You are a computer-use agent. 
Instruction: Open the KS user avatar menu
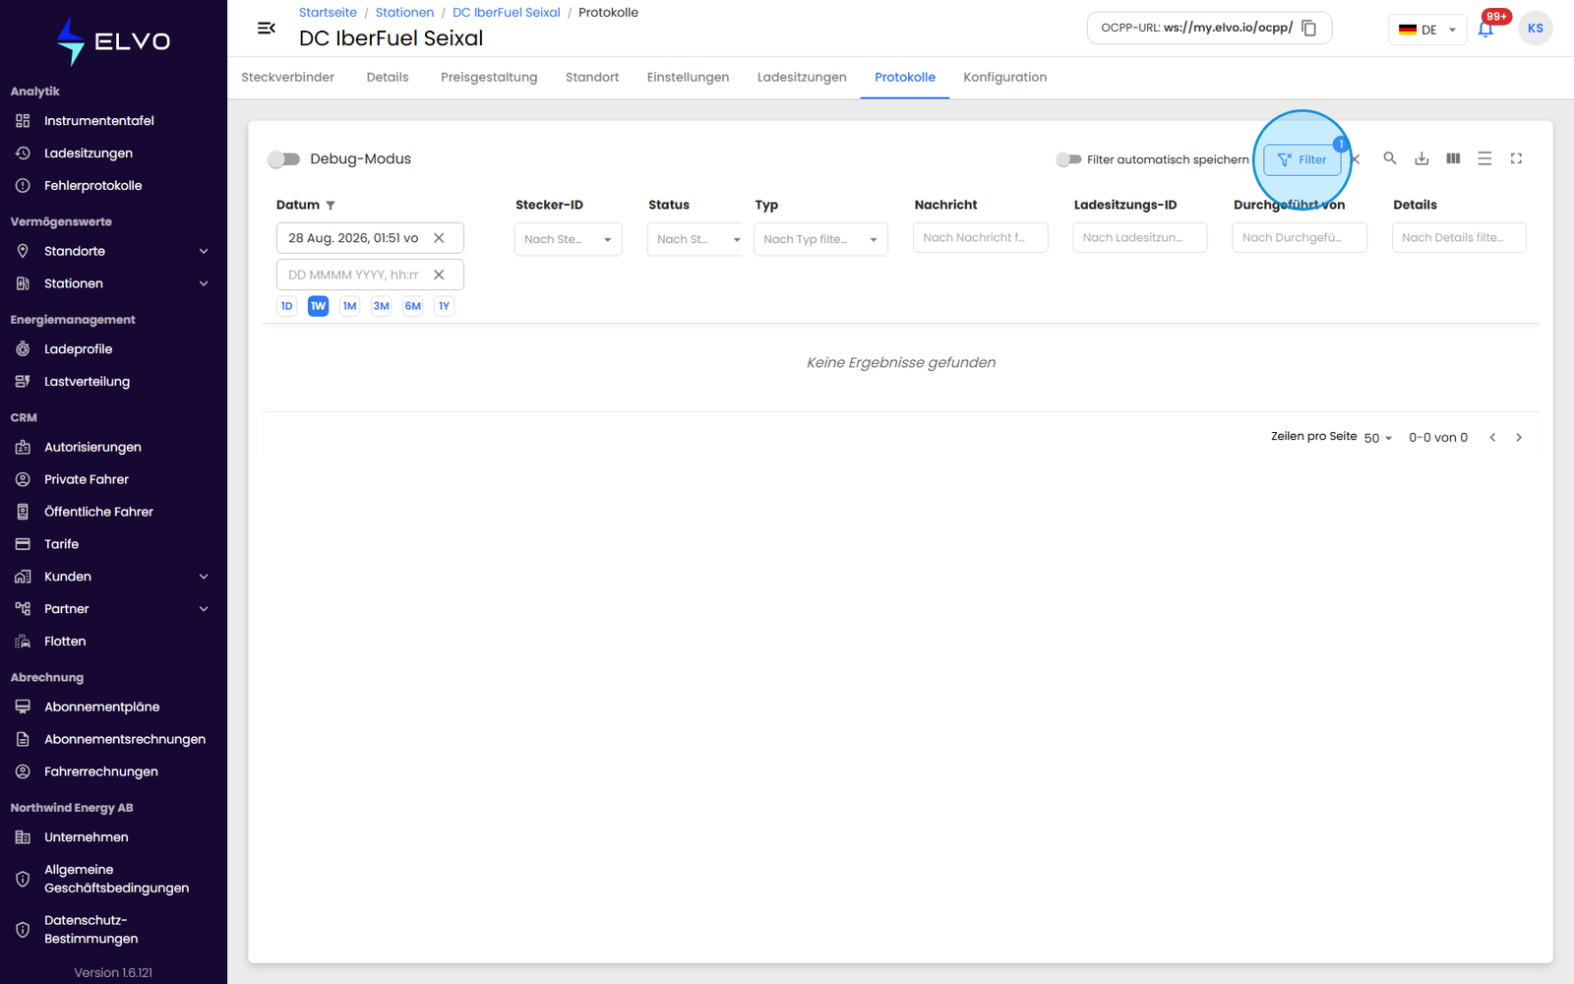[x=1535, y=29]
